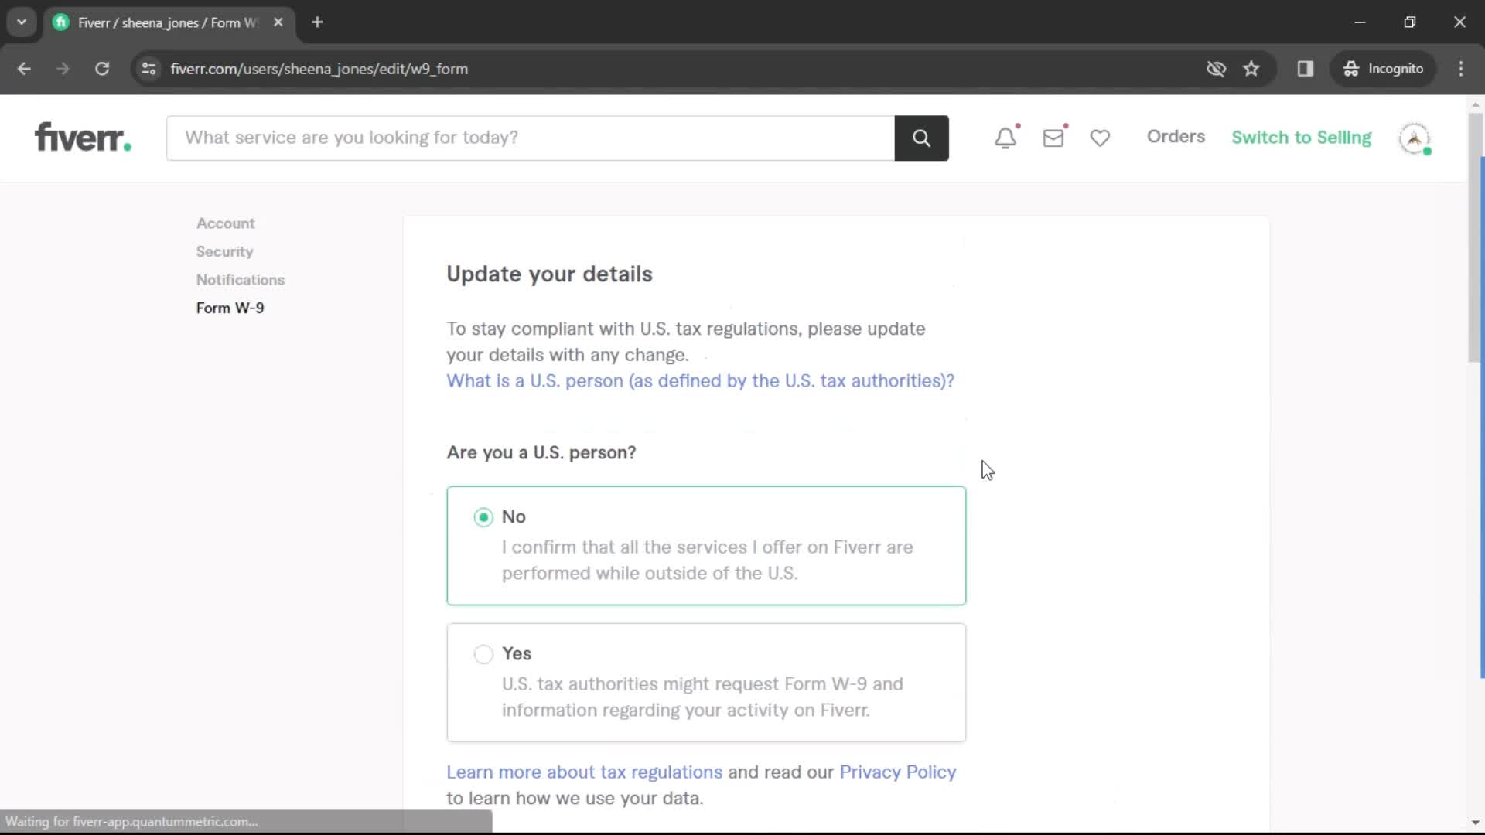Viewport: 1485px width, 835px height.
Task: Open Account settings menu item
Action: tap(224, 222)
